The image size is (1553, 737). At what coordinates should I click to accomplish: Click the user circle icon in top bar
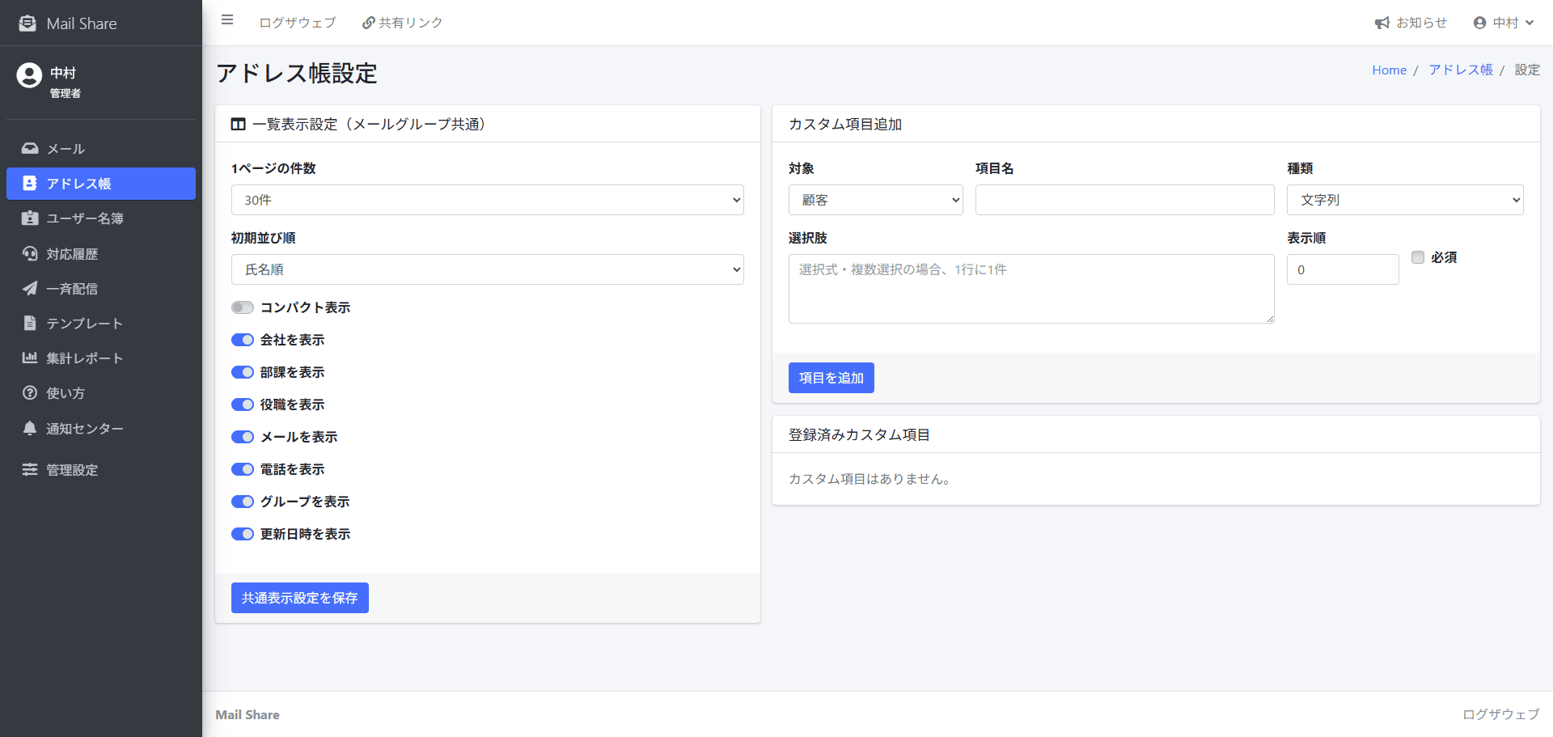pyautogui.click(x=1480, y=23)
